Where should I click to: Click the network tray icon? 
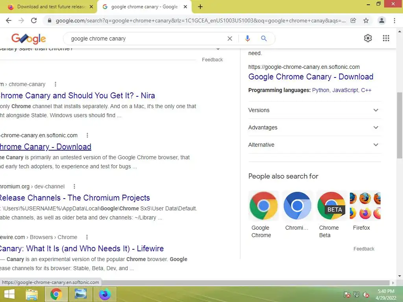pyautogui.click(x=357, y=295)
